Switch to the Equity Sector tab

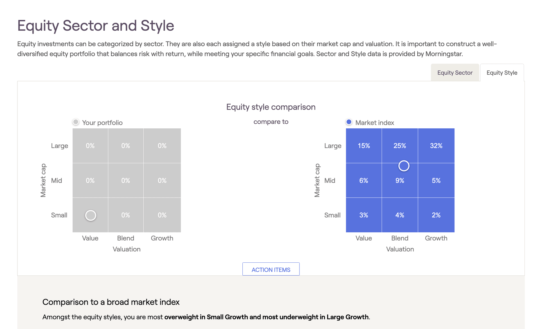pyautogui.click(x=455, y=72)
